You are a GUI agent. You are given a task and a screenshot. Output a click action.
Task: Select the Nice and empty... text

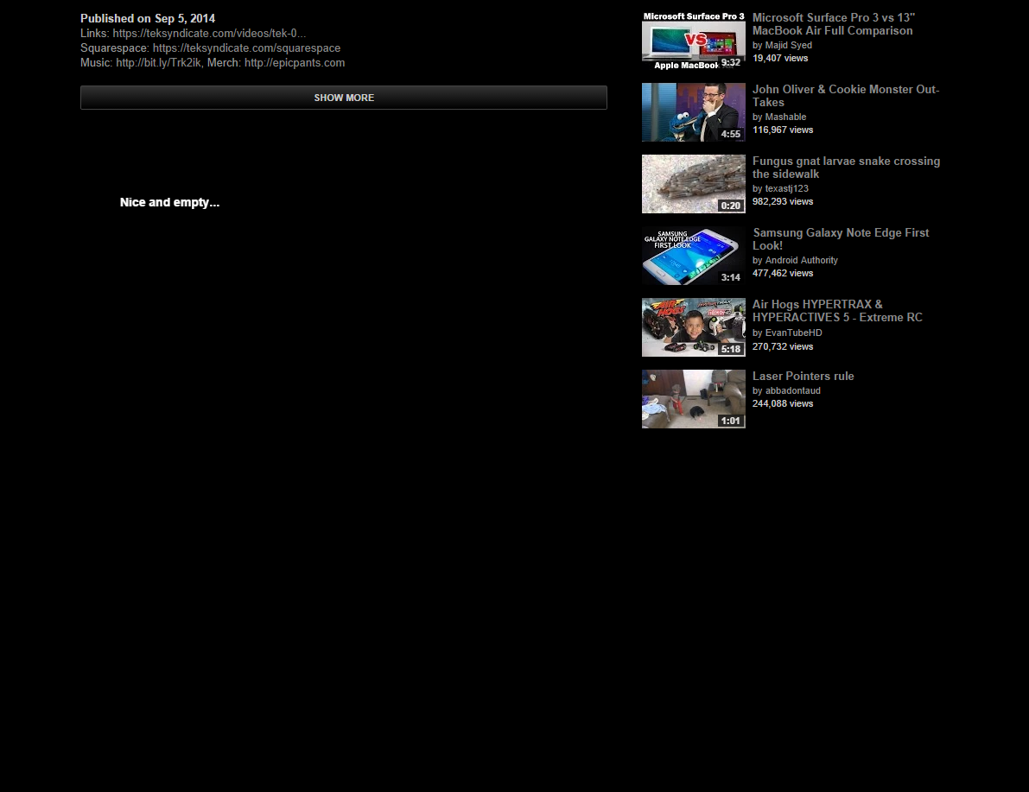(169, 203)
